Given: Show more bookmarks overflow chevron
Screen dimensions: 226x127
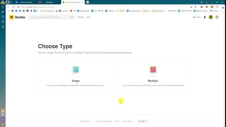Looking at the screenshot, I should [x=222, y=11].
